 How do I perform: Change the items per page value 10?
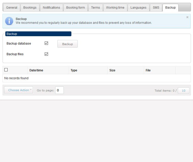(184, 91)
